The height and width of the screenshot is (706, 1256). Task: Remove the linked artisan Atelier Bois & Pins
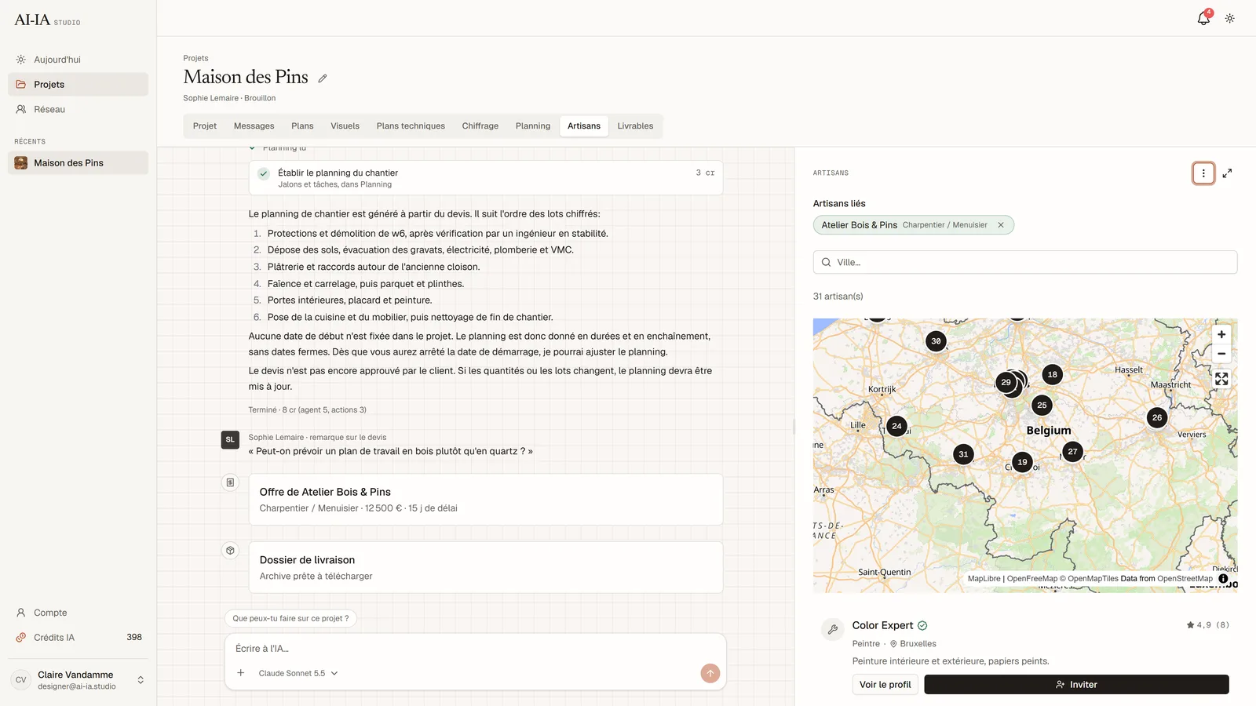(x=1001, y=225)
